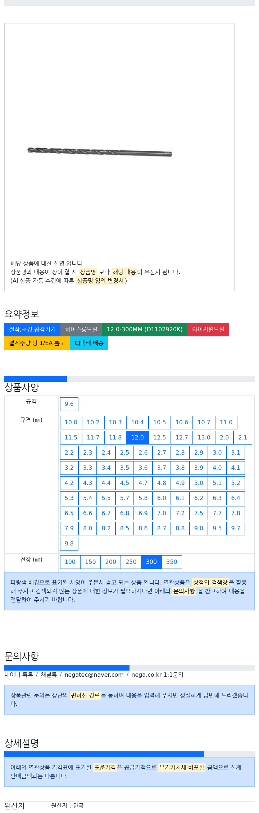Choose the 100 mm length option
Image resolution: width=259 pixels, height=813 pixels.
tap(70, 562)
